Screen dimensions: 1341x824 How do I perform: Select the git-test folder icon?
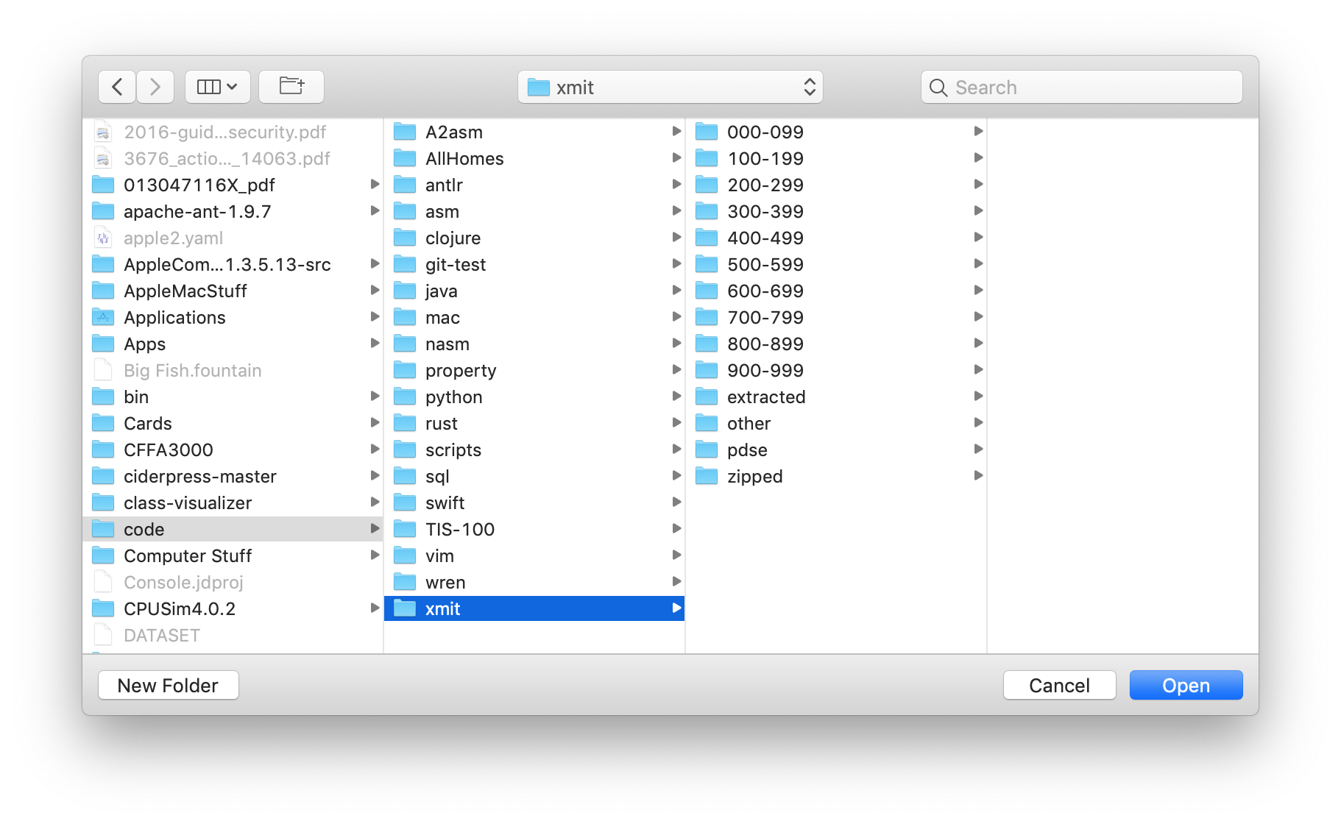click(x=405, y=264)
